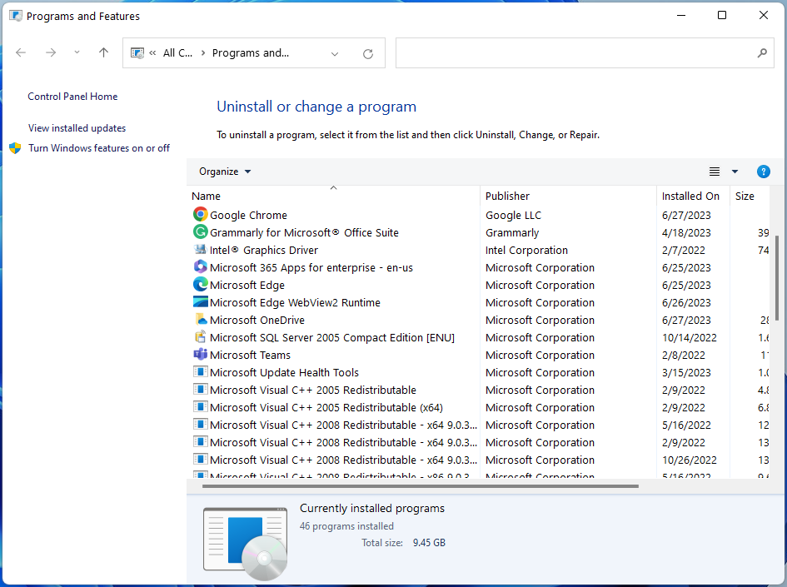
Task: Click the Windows features shield icon
Action: [15, 148]
